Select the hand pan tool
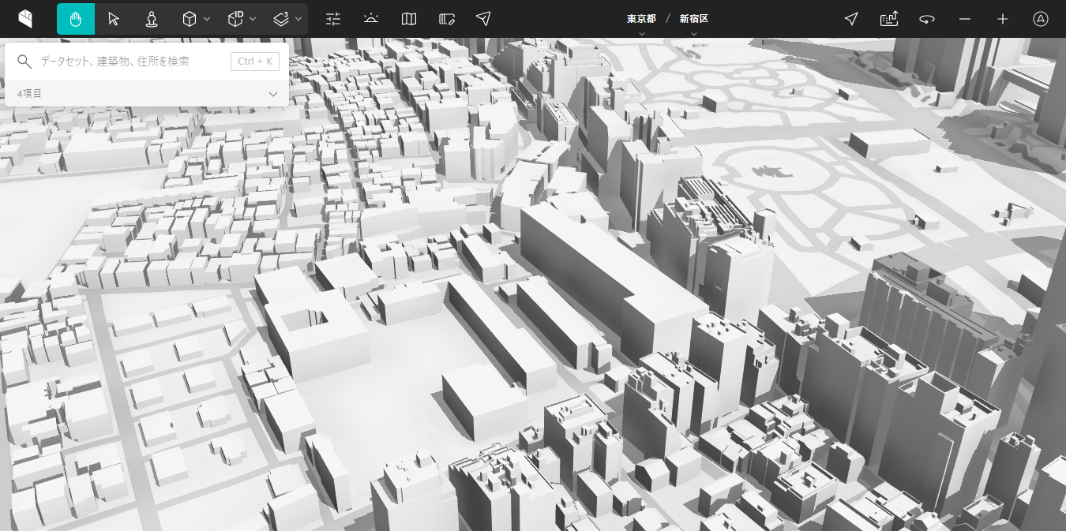The width and height of the screenshot is (1066, 531). (x=76, y=19)
